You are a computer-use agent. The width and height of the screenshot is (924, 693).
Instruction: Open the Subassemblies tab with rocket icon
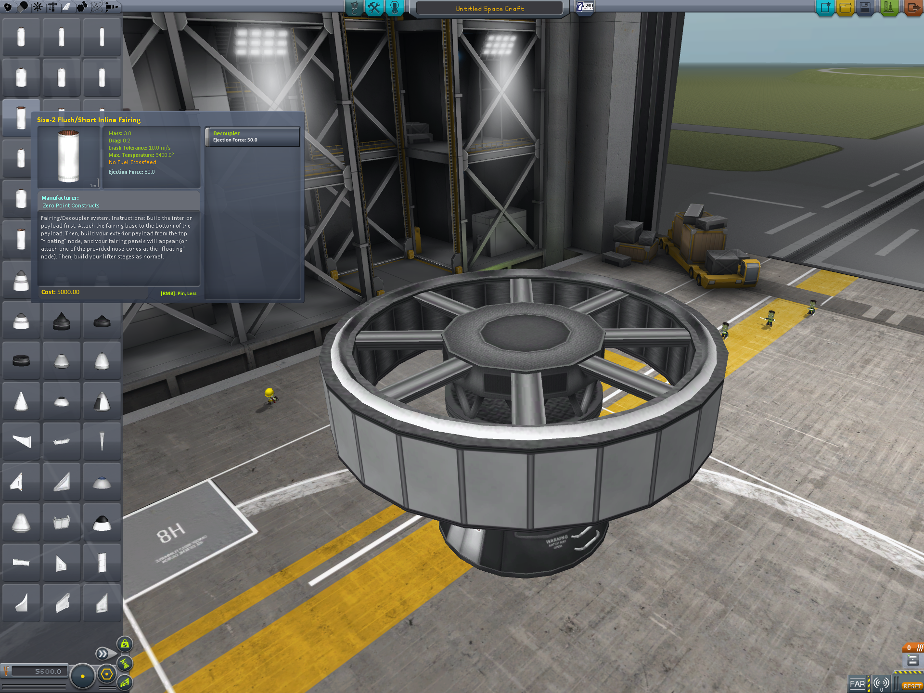pyautogui.click(x=112, y=7)
